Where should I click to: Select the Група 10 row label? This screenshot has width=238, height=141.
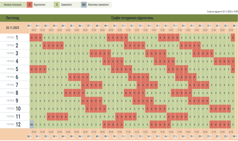pyautogui.click(x=13, y=109)
